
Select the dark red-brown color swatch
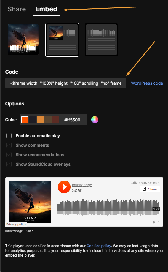(x=56, y=120)
